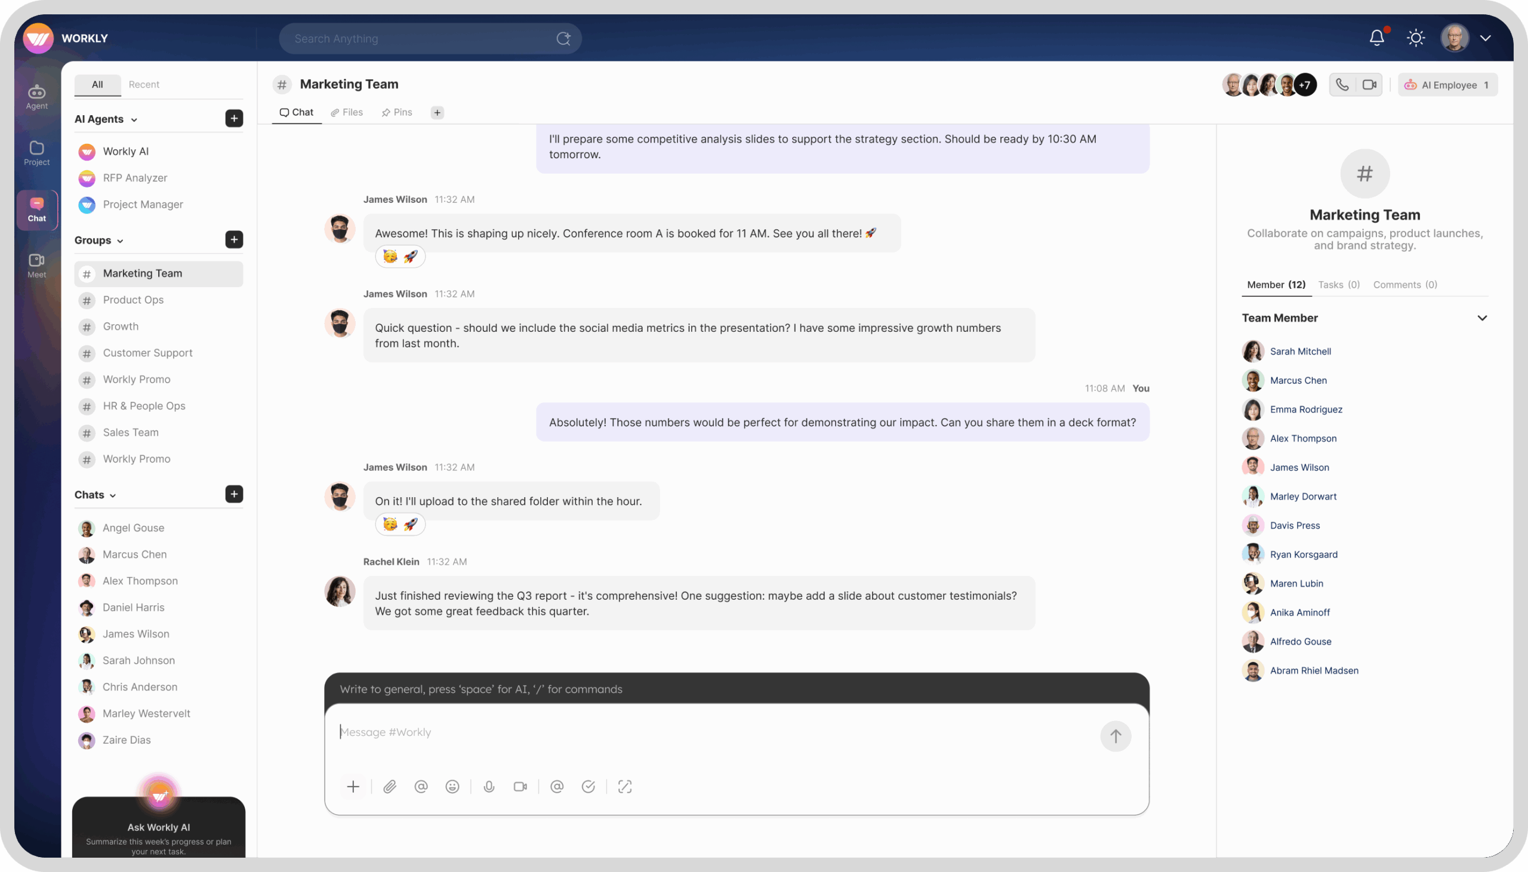Open the Tasks (0) tab
Image resolution: width=1528 pixels, height=872 pixels.
[x=1339, y=285]
